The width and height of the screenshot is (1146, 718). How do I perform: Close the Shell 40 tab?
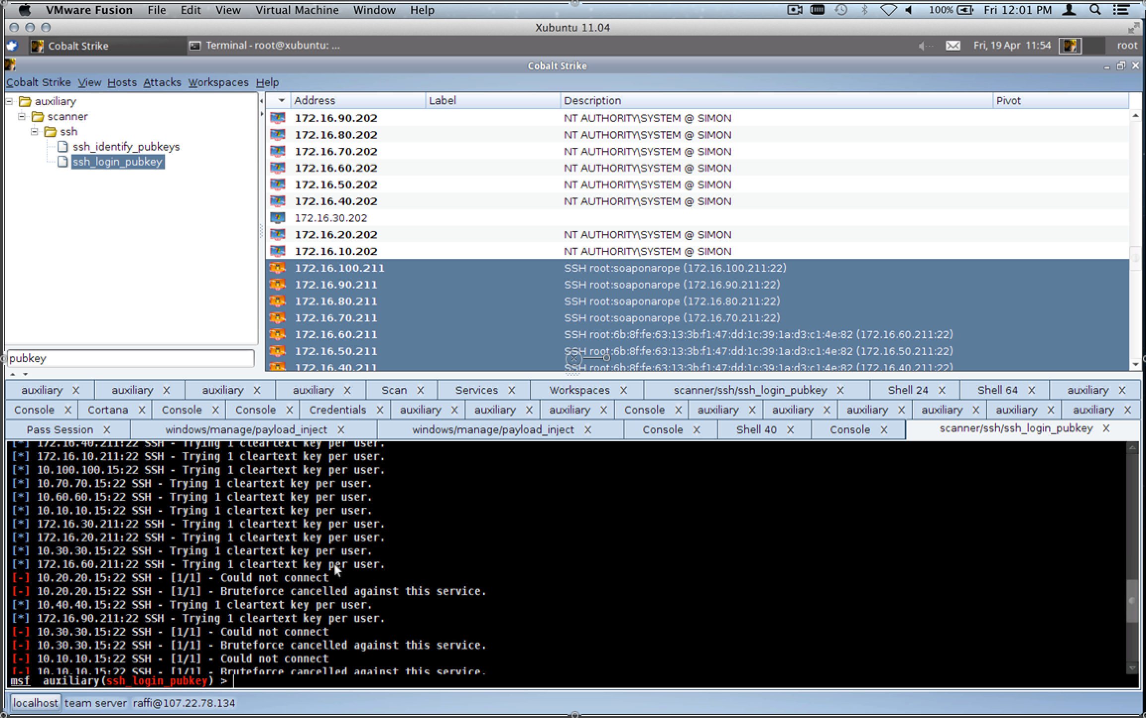tap(790, 430)
